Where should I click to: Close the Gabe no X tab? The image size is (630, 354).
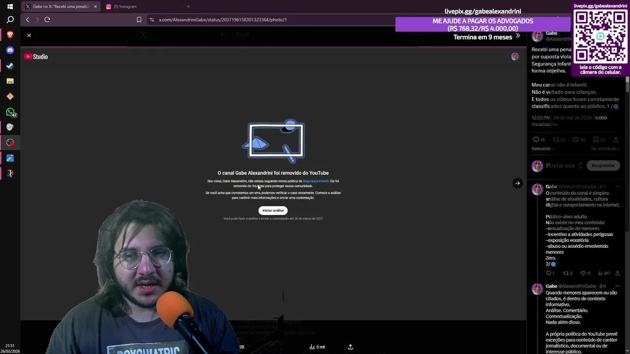[95, 6]
